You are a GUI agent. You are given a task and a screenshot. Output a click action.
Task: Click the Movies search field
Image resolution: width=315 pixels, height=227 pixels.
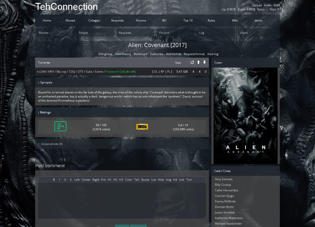point(55,33)
